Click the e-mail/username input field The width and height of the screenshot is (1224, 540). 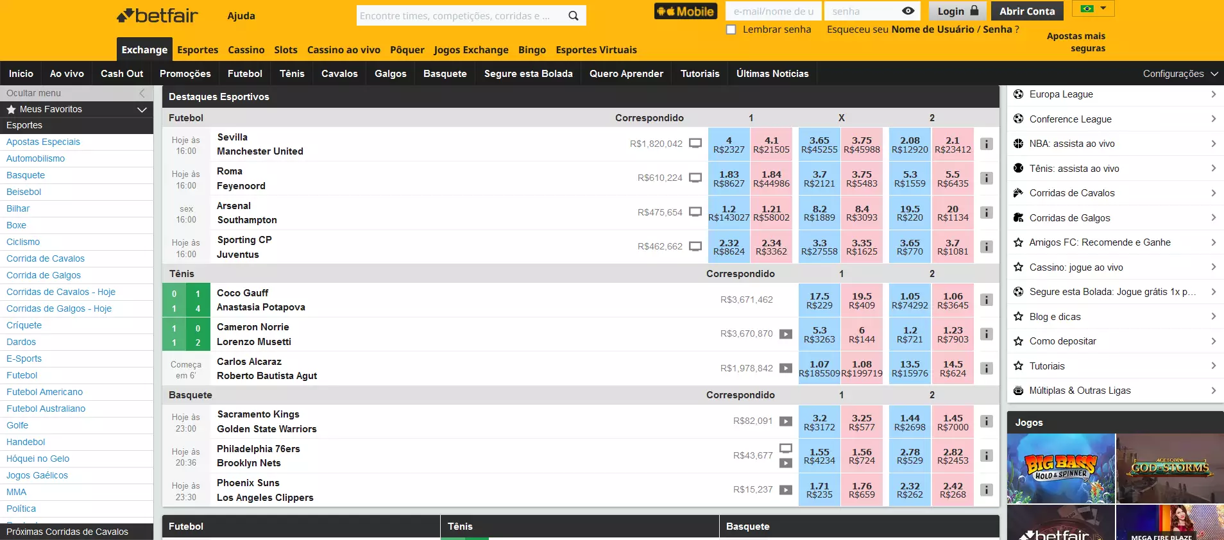click(773, 11)
